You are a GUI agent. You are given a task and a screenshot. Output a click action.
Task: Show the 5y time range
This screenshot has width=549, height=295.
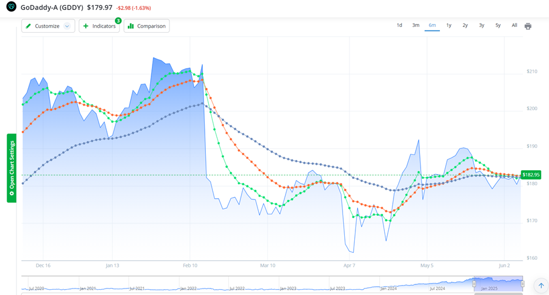click(498, 25)
